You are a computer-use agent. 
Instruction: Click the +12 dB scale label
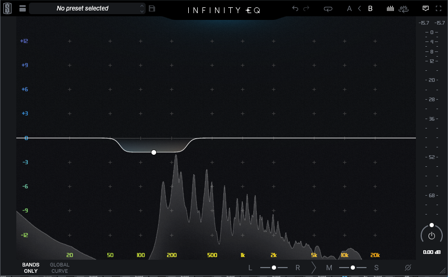24,41
